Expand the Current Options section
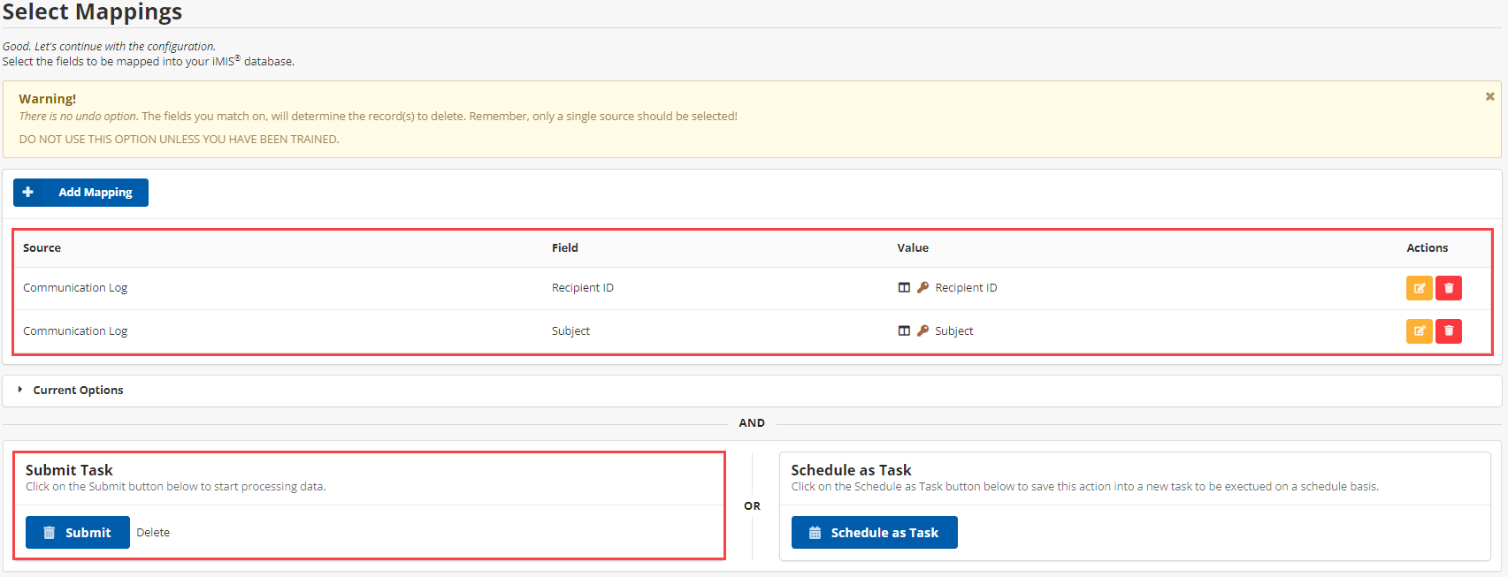Screen dimensions: 1508x577 coord(78,391)
